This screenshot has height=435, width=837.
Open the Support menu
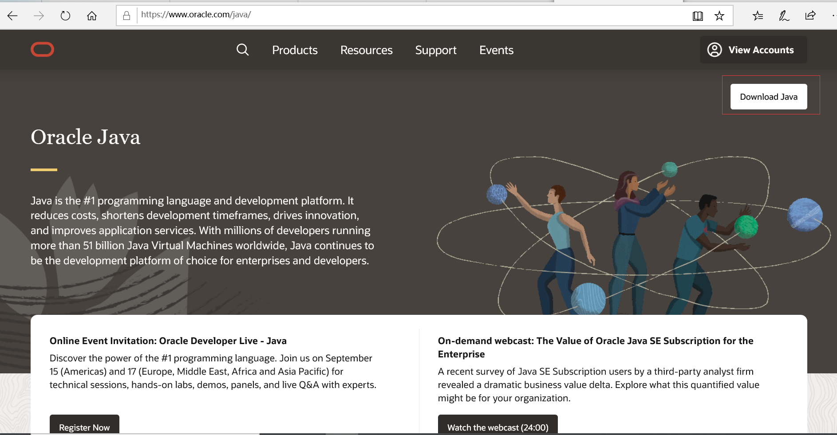(x=436, y=50)
